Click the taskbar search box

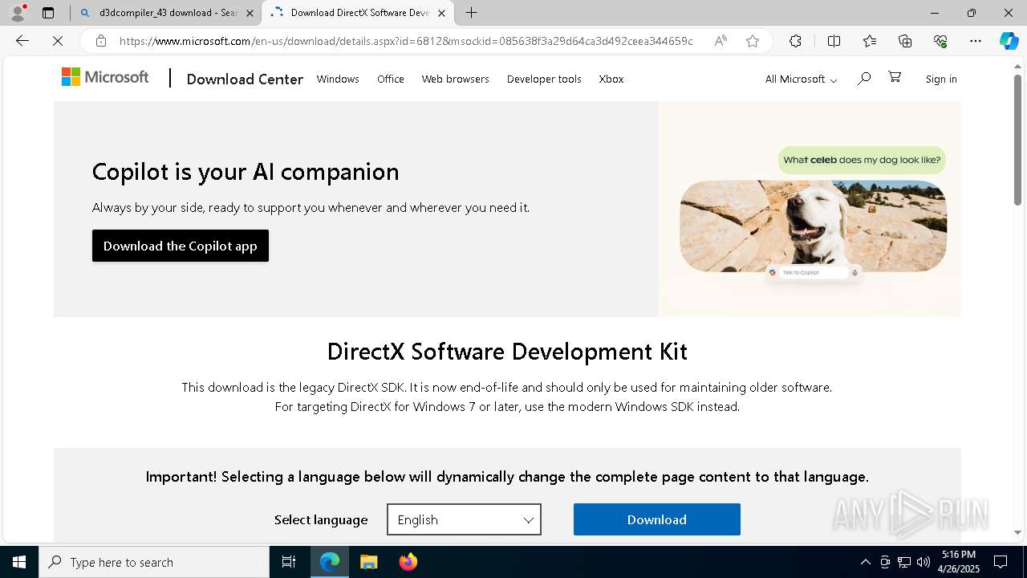(154, 562)
